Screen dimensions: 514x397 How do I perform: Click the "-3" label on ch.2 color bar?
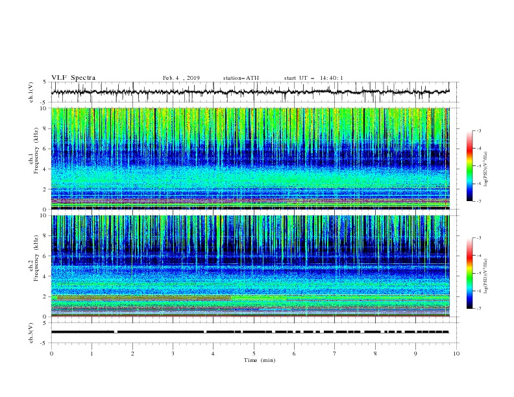[x=479, y=238]
